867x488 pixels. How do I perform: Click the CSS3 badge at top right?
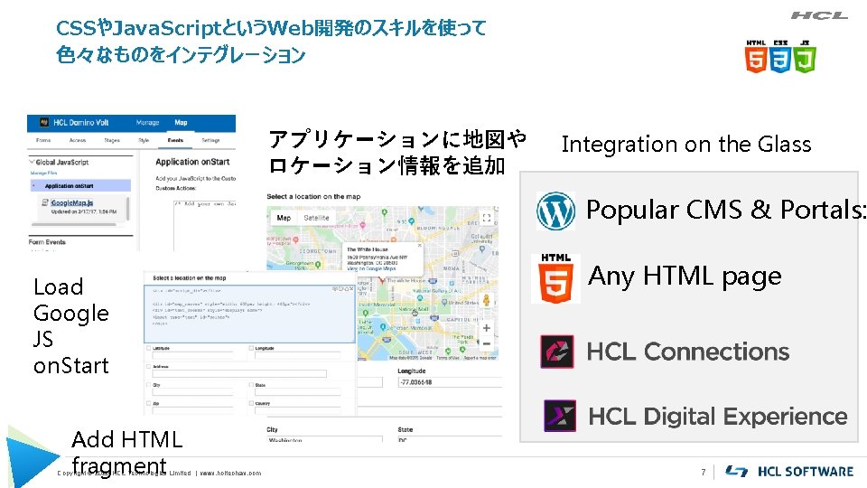(x=780, y=57)
